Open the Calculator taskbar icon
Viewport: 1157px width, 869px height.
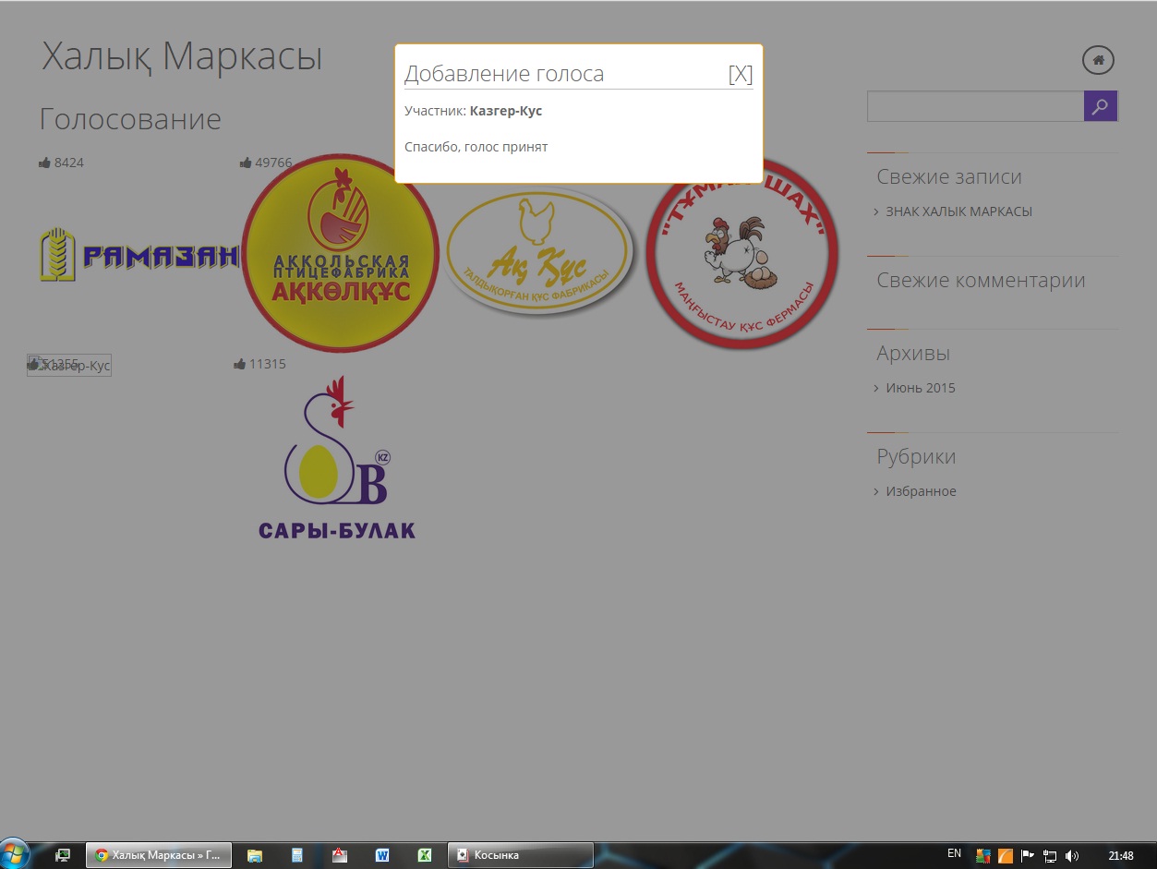coord(297,855)
